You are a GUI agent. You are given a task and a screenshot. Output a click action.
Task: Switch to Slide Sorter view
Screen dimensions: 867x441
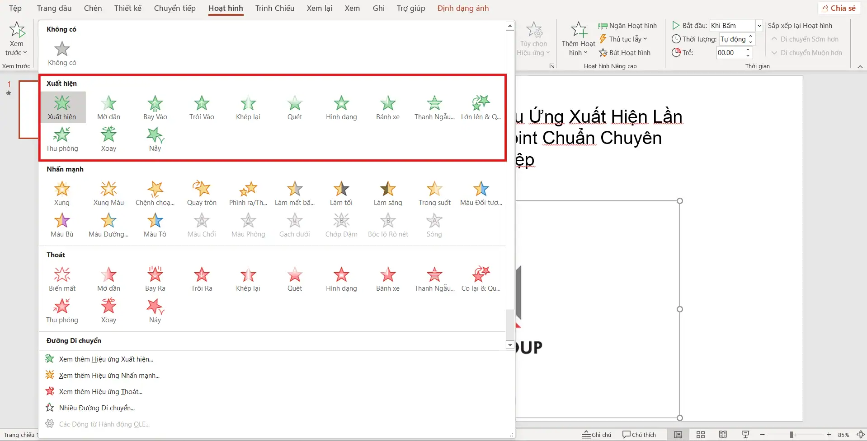coord(701,435)
